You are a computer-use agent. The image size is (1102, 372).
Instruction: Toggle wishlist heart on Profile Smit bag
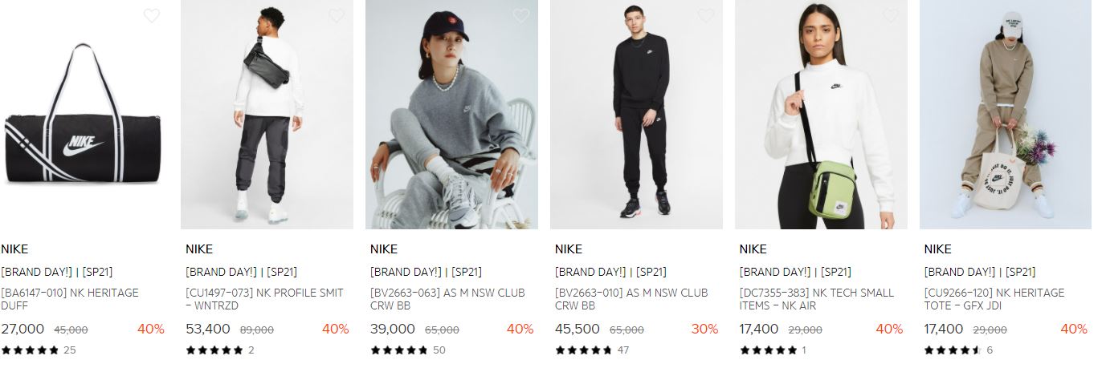[336, 15]
